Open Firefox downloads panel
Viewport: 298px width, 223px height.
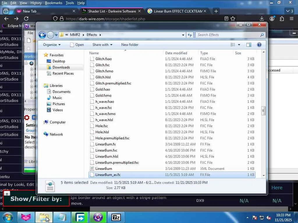[262, 19]
